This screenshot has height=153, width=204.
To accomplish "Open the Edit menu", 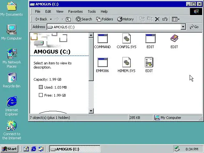I will pyautogui.click(x=48, y=11).
